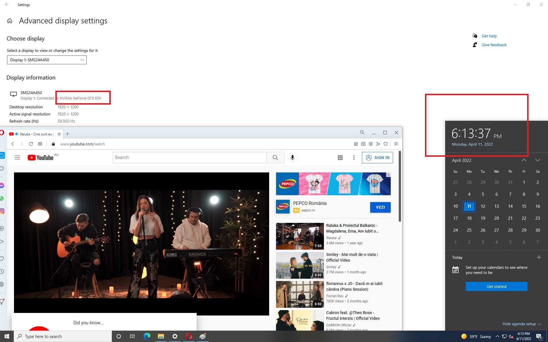Collapse with Hide agenda setup
548x342 pixels.
click(x=522, y=324)
